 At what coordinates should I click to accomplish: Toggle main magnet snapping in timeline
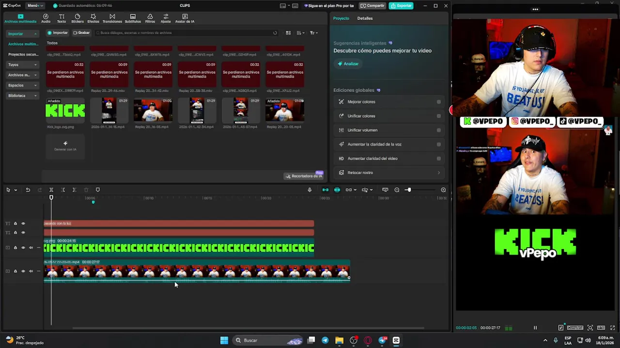[325, 190]
